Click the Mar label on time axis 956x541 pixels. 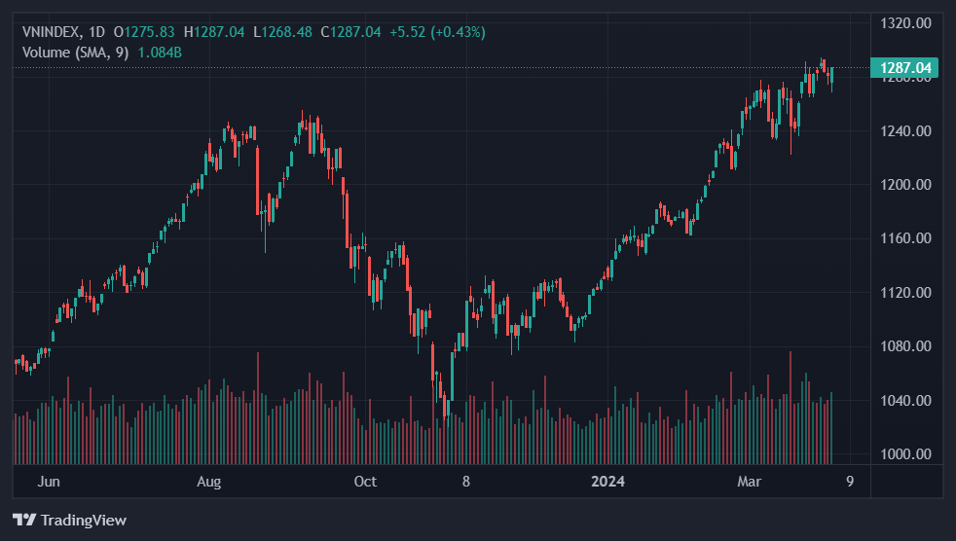coord(749,482)
